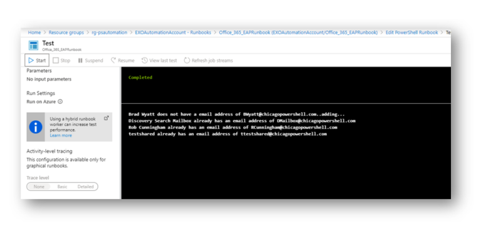The height and width of the screenshot is (233, 481).
Task: Go to Edit PowerShell Runbook breadcrumb
Action: (x=411, y=33)
